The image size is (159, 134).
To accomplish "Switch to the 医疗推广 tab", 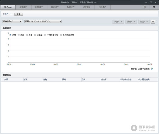I will pos(55,7).
